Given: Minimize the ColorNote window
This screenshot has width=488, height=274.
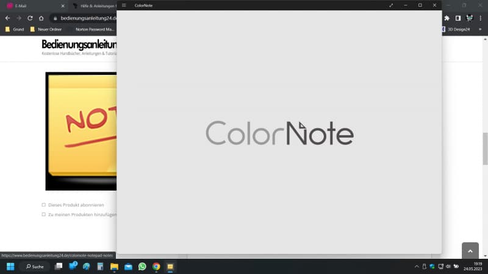Looking at the screenshot, I should tap(406, 5).
